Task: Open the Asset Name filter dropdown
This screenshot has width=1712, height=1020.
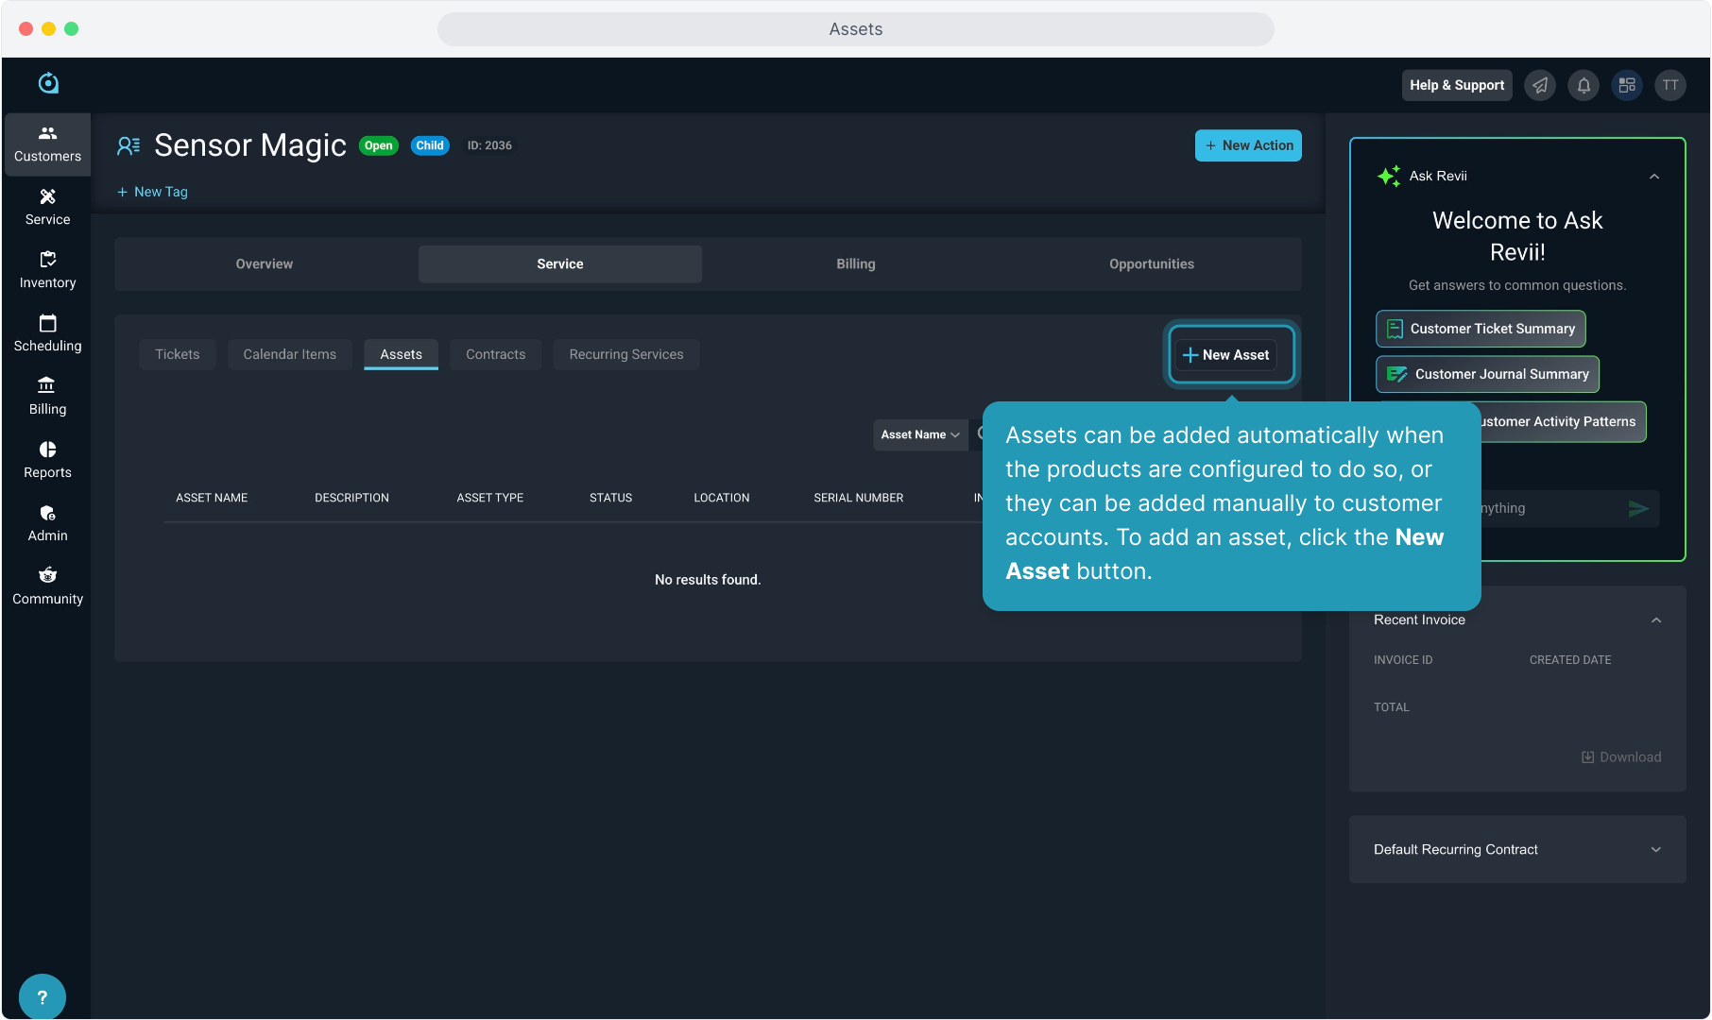Action: (x=920, y=434)
